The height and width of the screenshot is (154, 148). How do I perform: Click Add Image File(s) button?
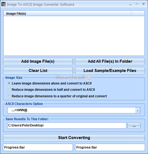[38, 61]
